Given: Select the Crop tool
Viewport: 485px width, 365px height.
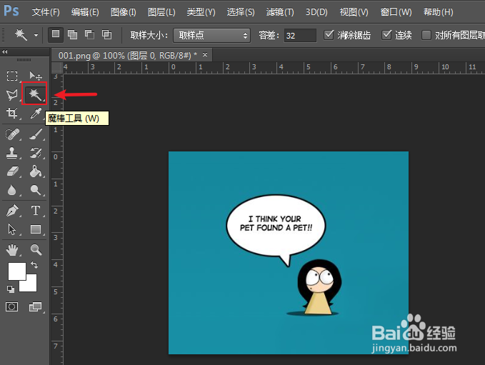Looking at the screenshot, I should tap(12, 113).
